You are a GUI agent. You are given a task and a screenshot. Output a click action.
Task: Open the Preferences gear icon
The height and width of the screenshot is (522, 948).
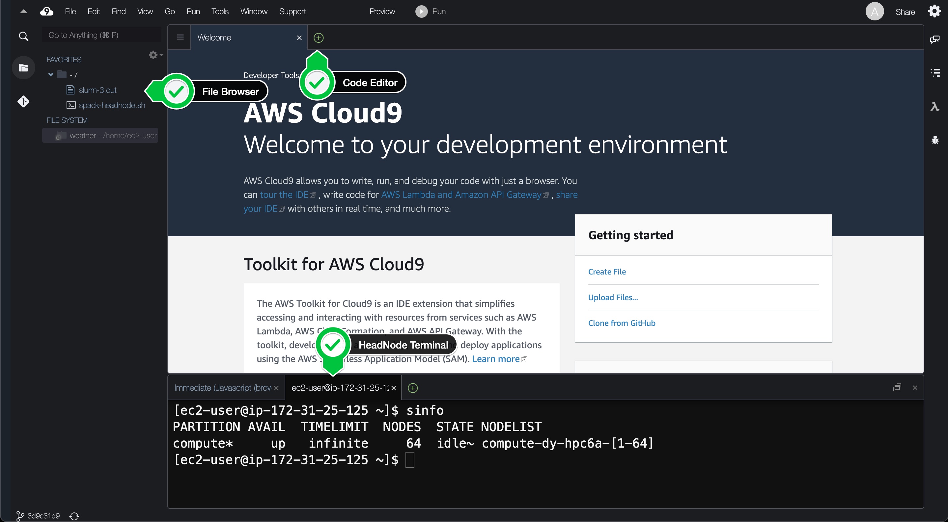pos(934,11)
